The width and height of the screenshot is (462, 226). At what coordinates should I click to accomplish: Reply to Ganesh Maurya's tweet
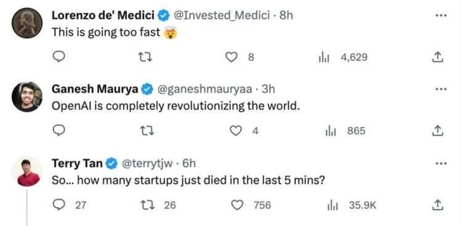click(59, 131)
